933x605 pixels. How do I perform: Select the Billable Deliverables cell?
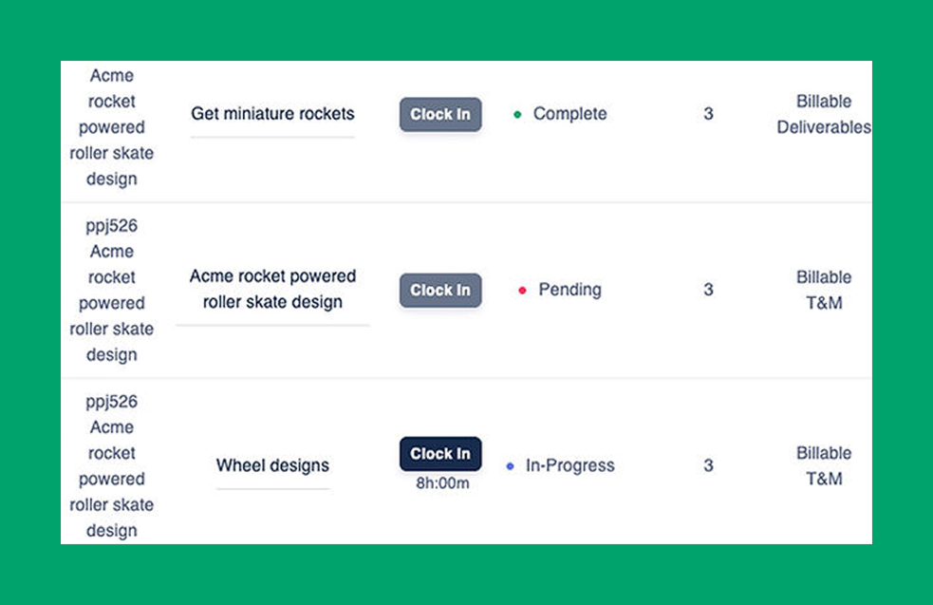pos(823,114)
